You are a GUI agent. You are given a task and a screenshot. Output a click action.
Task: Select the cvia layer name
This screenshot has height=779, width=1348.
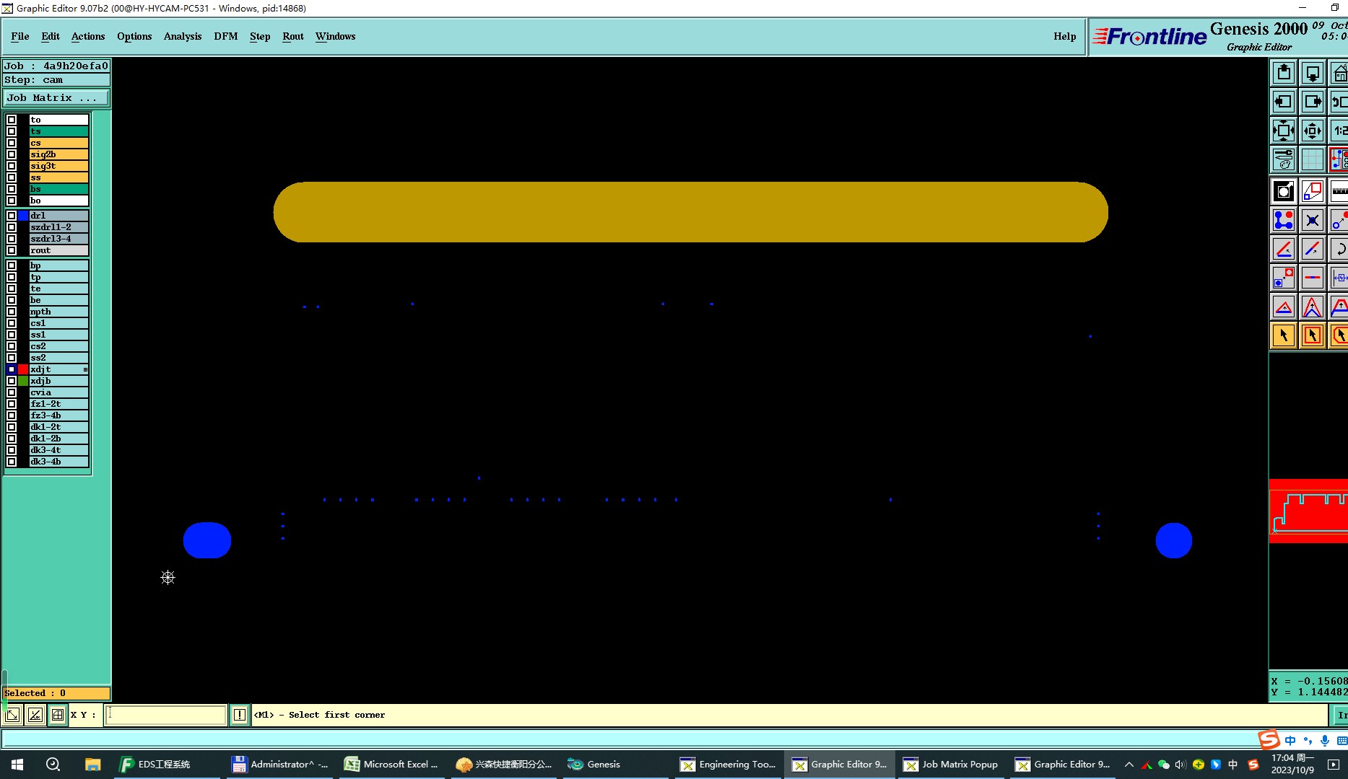pos(58,392)
